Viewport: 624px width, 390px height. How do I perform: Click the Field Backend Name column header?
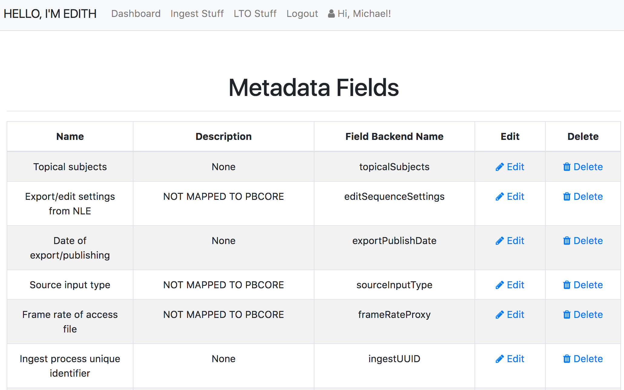tap(394, 137)
